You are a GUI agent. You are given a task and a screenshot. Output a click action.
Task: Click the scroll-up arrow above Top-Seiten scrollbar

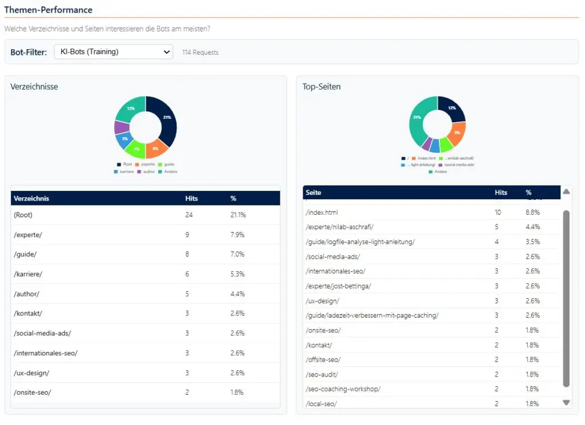[566, 191]
